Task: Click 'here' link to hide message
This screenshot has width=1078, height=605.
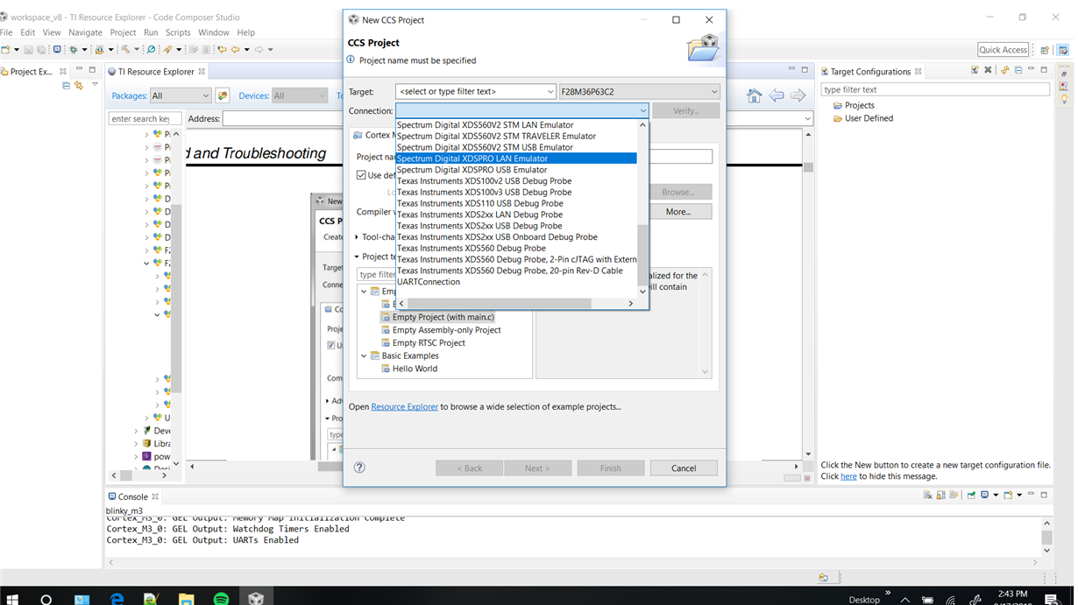Action: click(x=848, y=476)
